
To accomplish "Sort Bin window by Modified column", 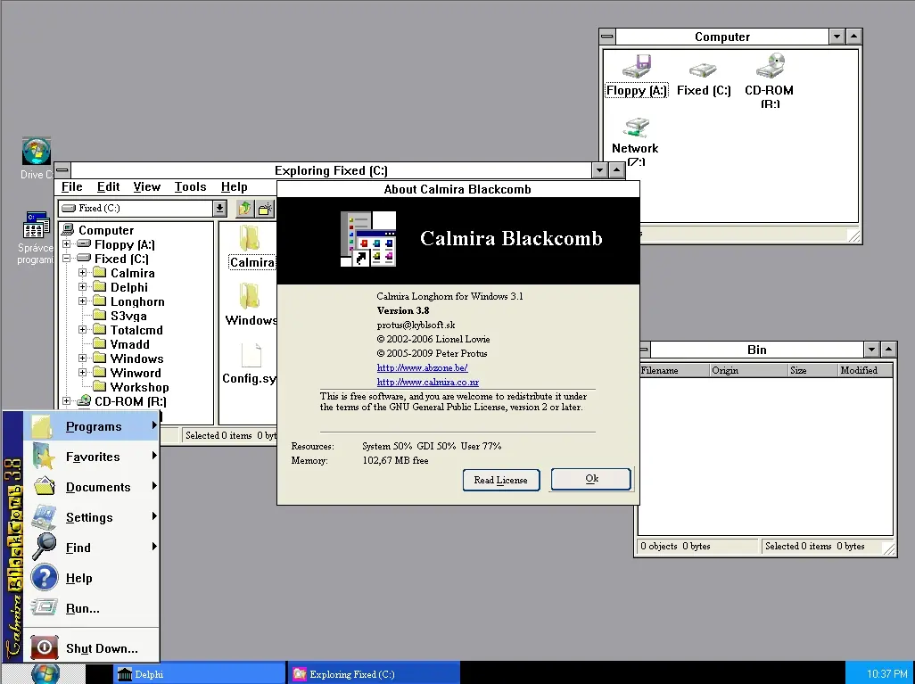I will [x=865, y=370].
